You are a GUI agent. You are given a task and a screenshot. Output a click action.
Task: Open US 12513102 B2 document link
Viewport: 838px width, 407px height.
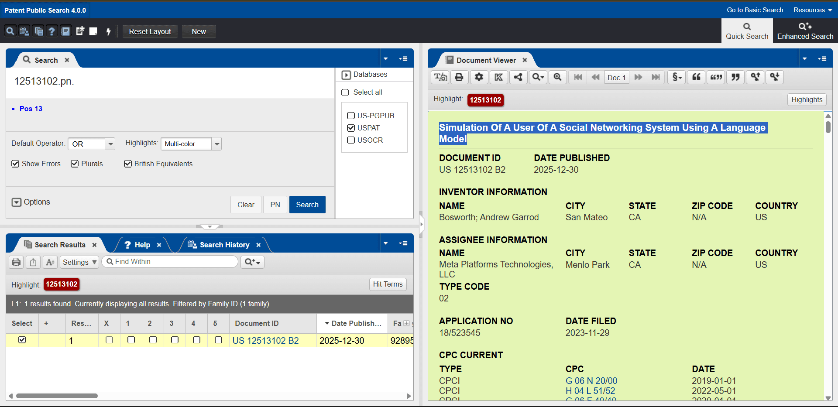[265, 341]
